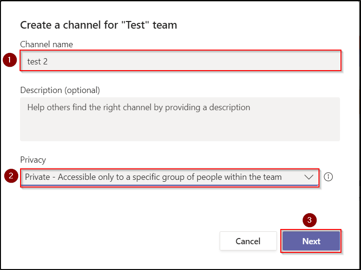This screenshot has height=270, width=361.
Task: Click the "Privacy" label text
Action: pos(33,160)
